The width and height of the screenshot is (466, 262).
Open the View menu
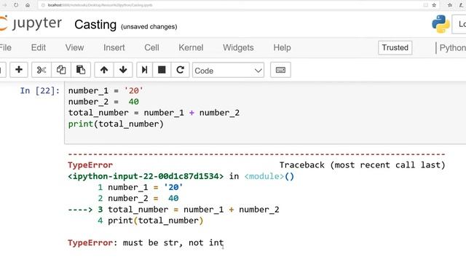(x=74, y=47)
